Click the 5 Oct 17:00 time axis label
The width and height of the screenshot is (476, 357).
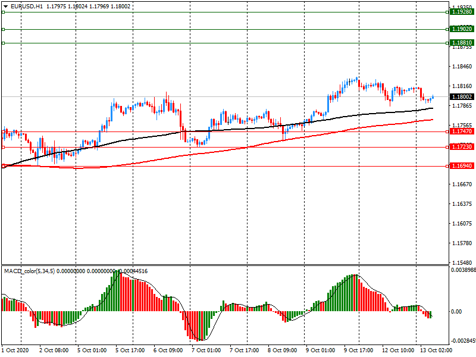tap(130, 350)
